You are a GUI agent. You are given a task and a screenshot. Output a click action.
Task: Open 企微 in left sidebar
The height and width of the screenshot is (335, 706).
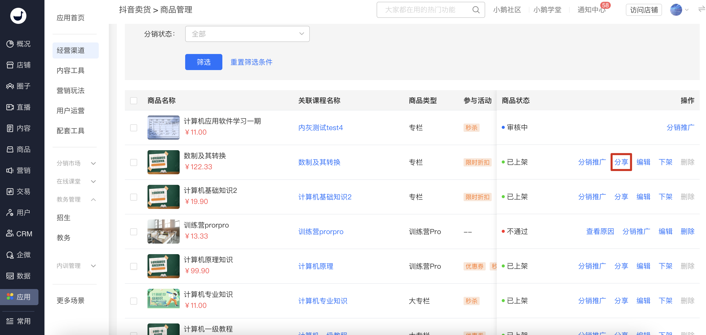18,255
